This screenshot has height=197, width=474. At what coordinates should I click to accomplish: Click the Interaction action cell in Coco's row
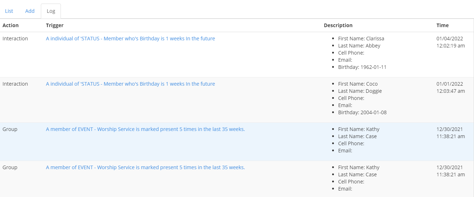(x=15, y=84)
